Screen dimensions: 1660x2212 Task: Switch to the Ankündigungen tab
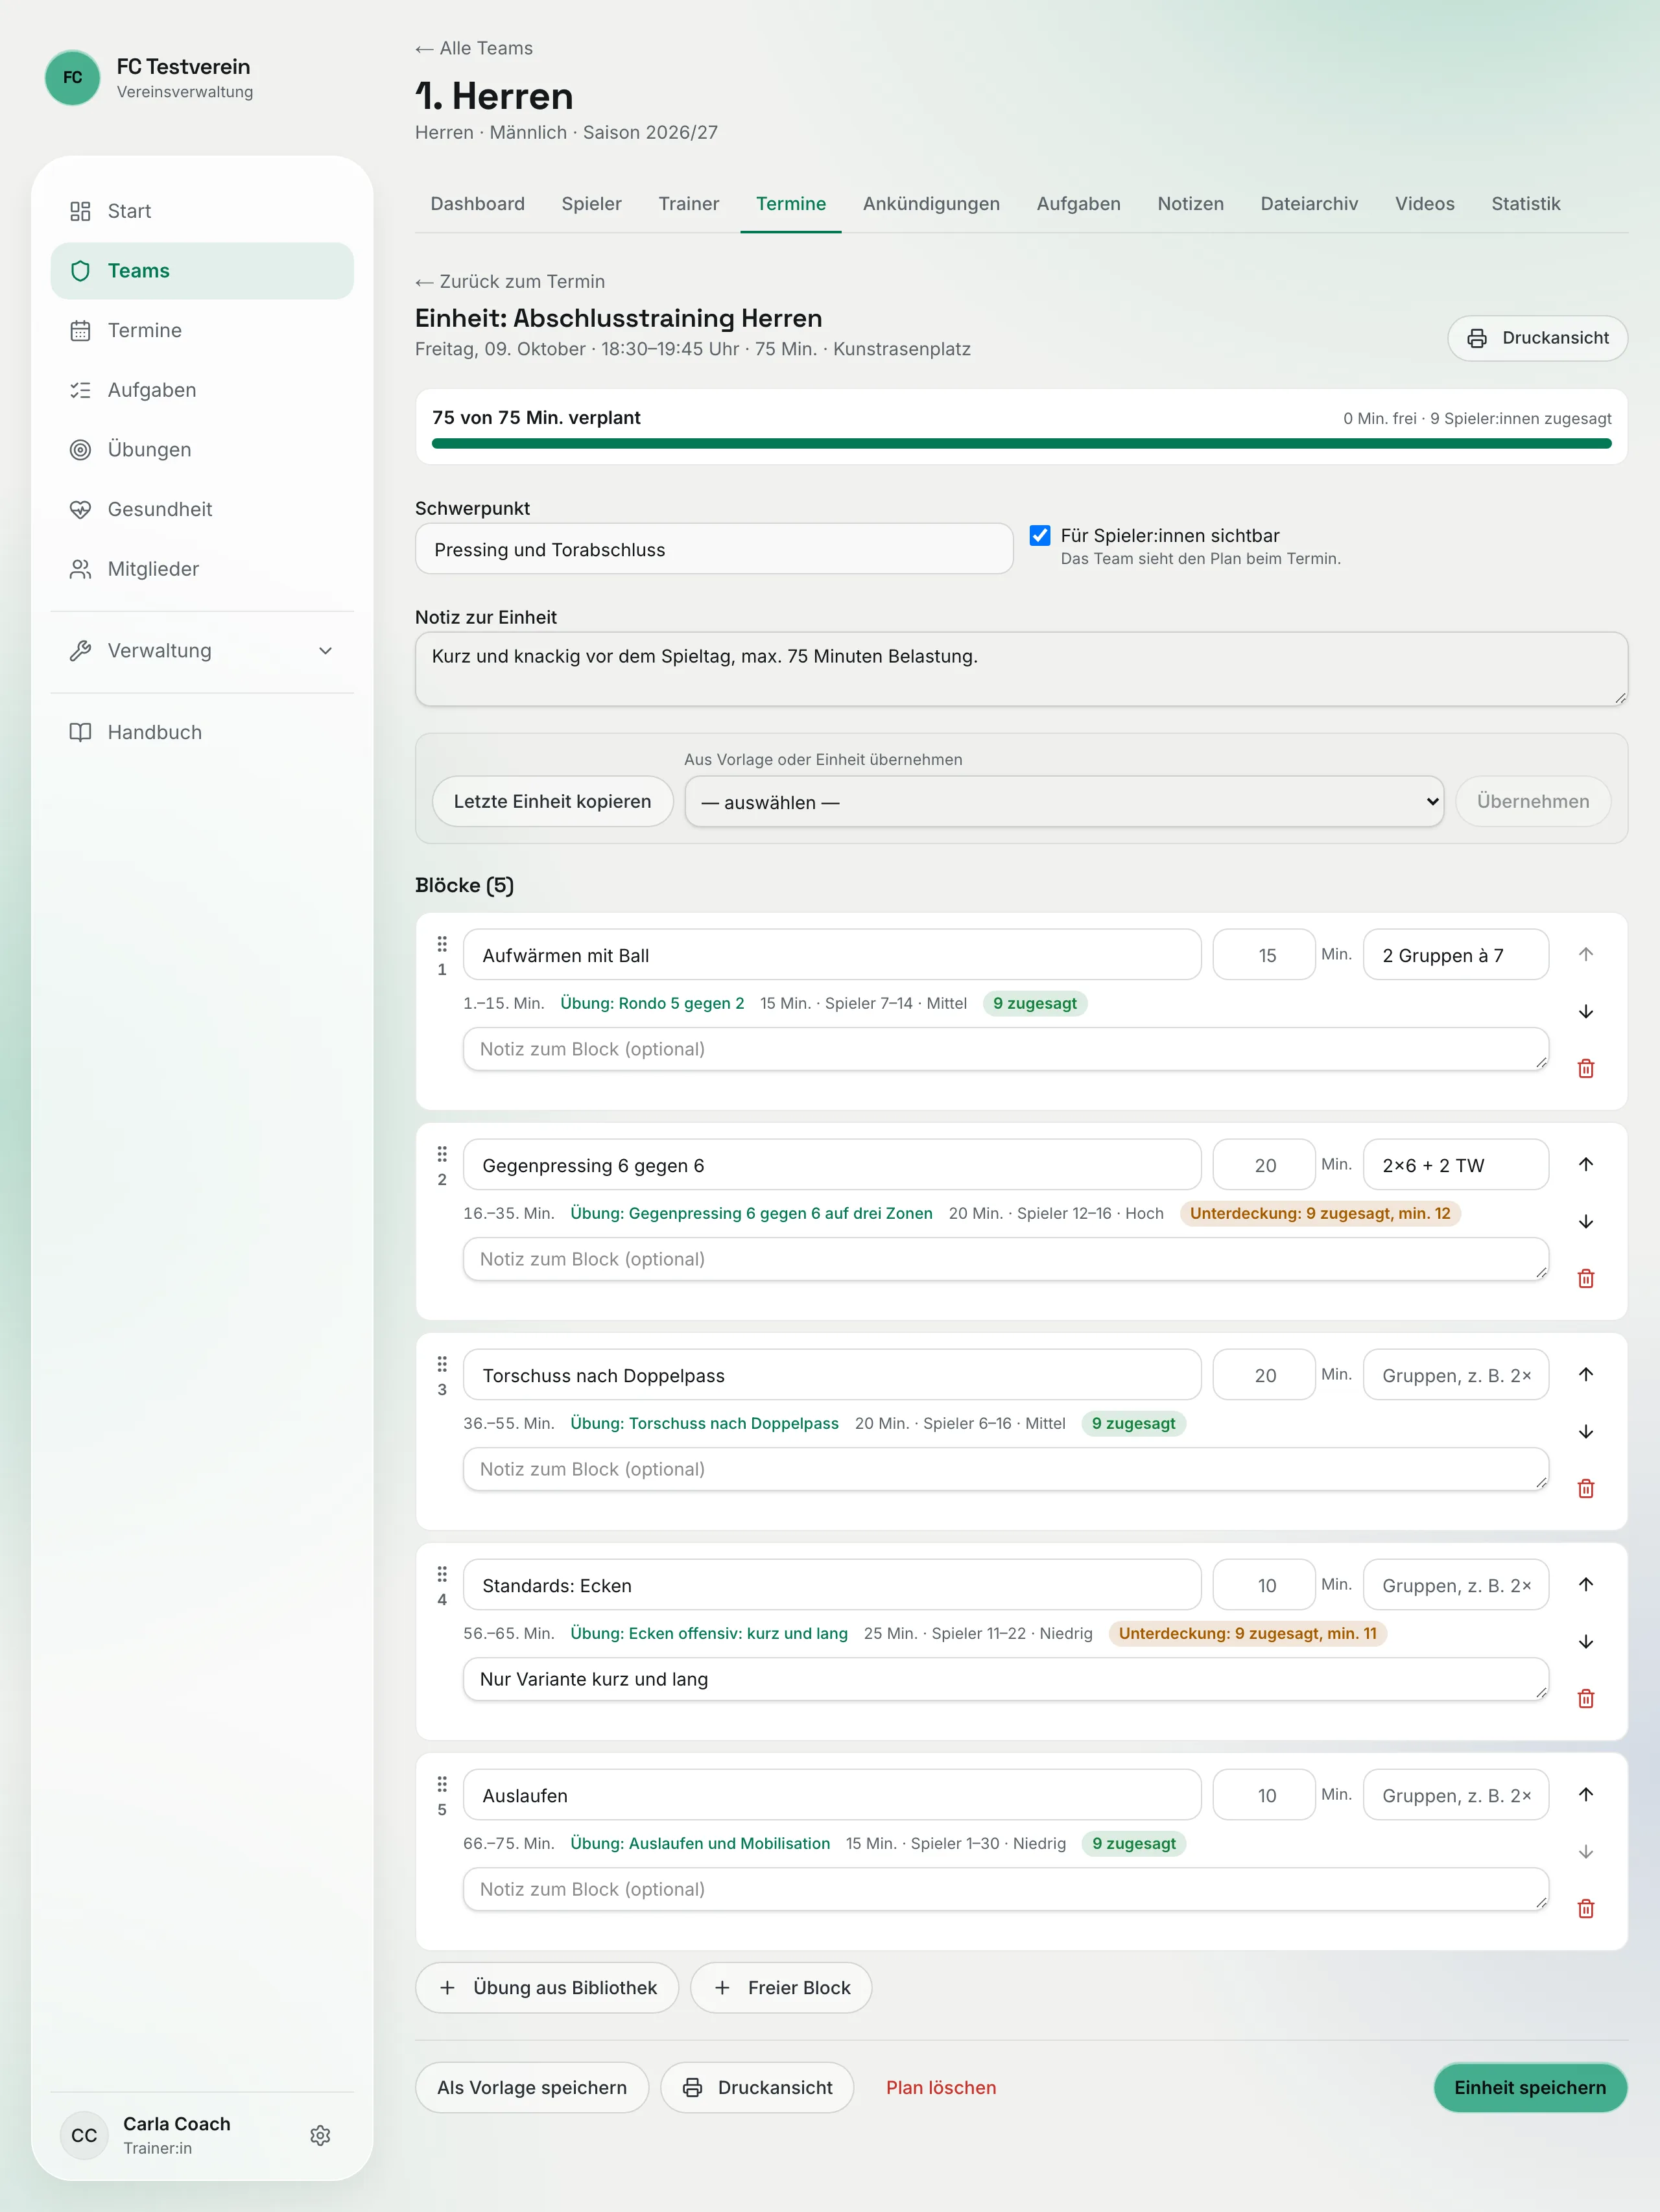point(931,204)
